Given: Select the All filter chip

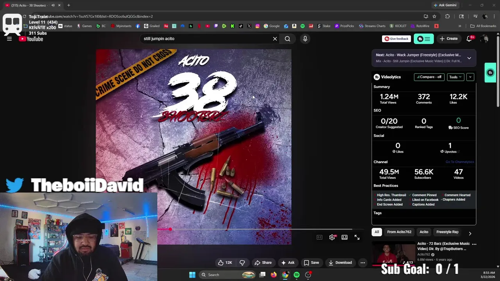Looking at the screenshot, I should (377, 232).
